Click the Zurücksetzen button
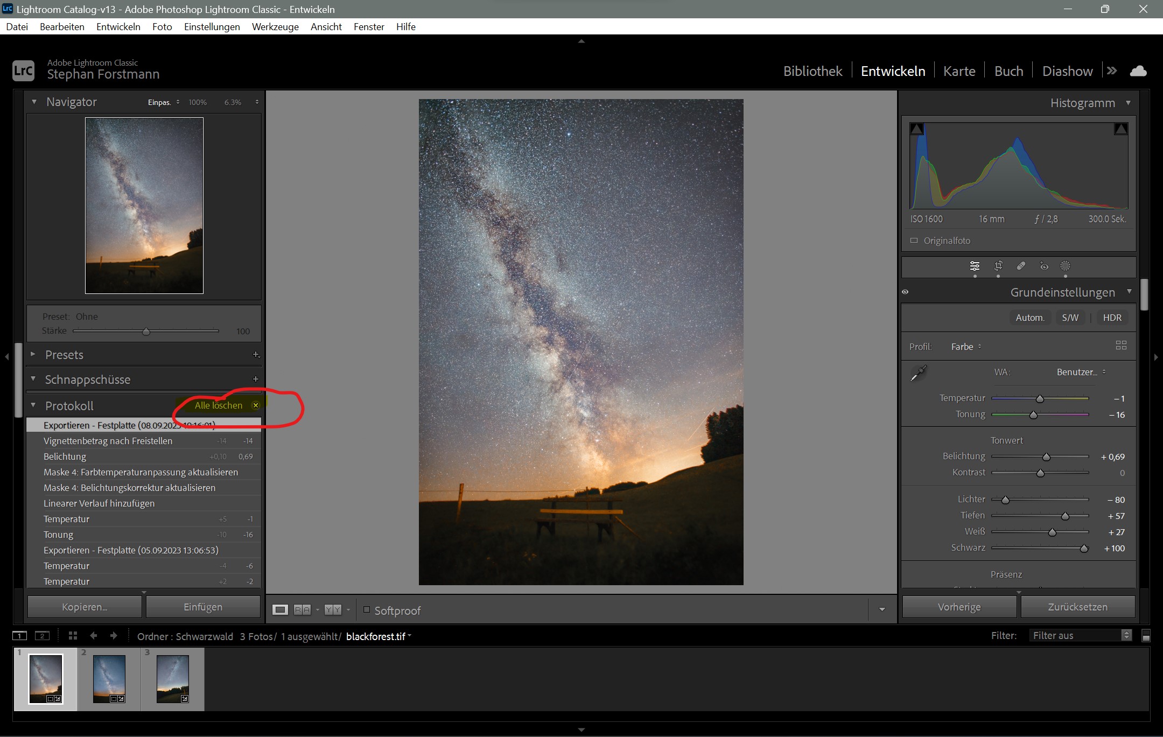This screenshot has width=1163, height=737. (x=1078, y=607)
